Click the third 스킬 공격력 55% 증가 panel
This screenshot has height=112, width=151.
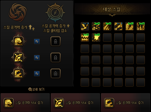click(126, 102)
